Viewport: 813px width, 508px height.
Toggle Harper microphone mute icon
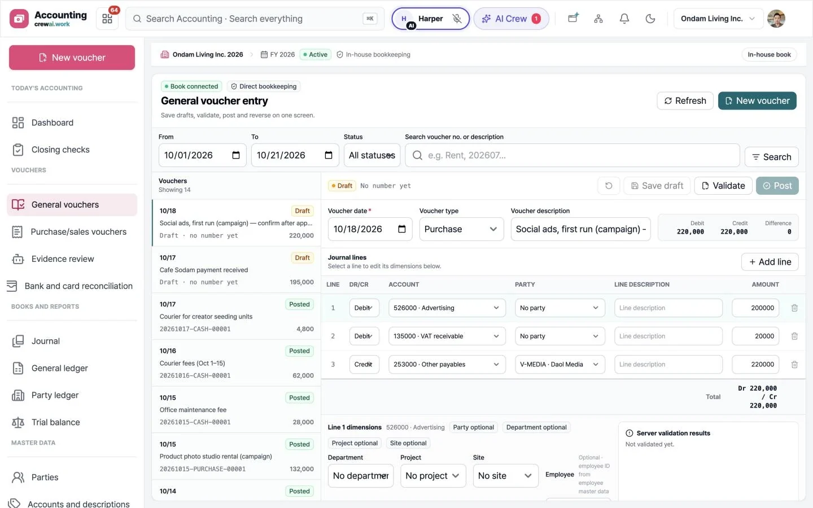click(x=457, y=19)
